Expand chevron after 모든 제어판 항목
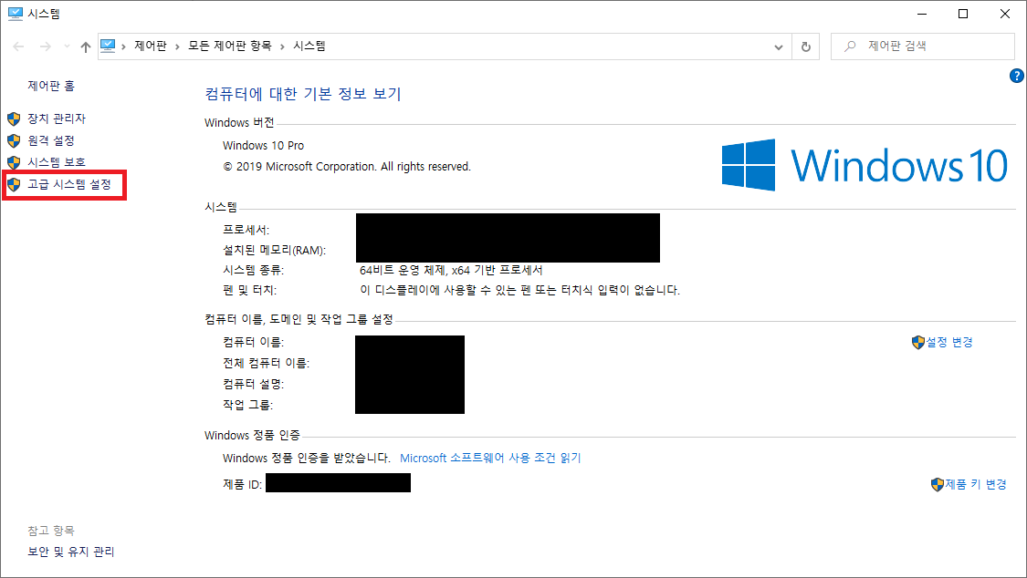The height and width of the screenshot is (578, 1027). [x=282, y=46]
